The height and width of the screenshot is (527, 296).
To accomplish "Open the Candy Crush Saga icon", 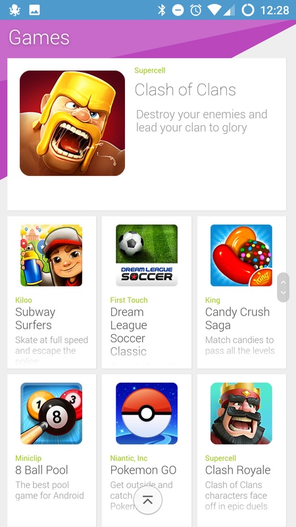I will [x=241, y=256].
